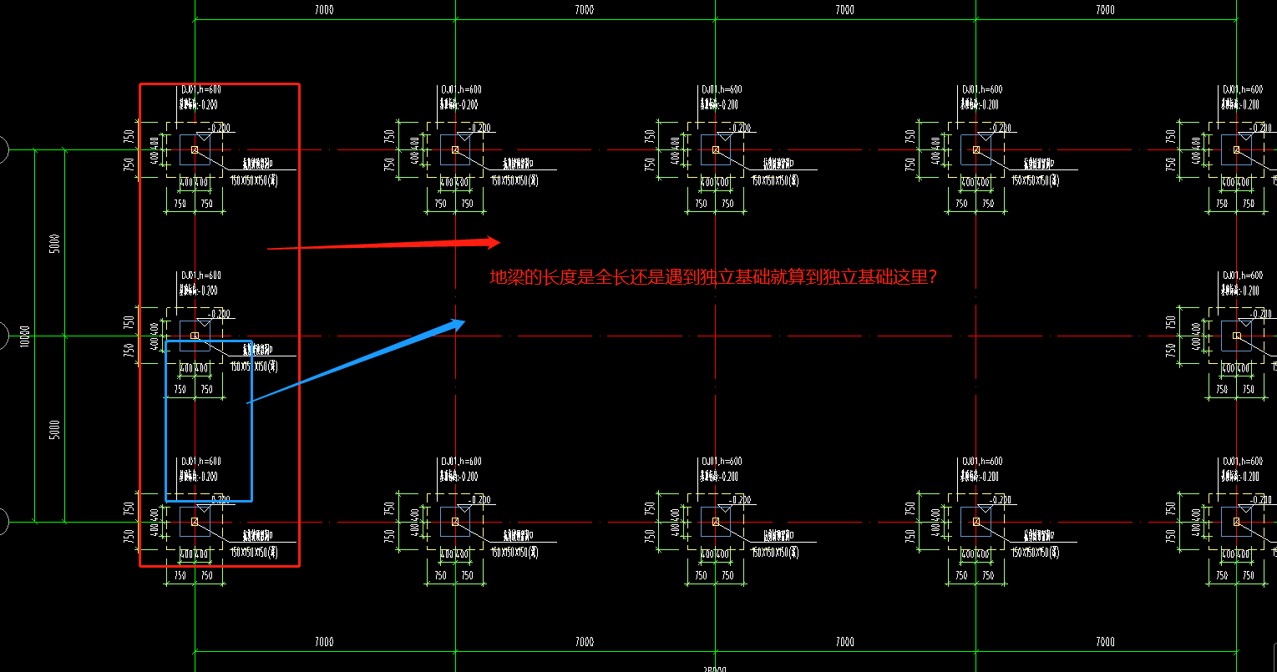1277x672 pixels.
Task: Select -0.200 elevation mark on fourth axis, top row
Action: click(1001, 128)
